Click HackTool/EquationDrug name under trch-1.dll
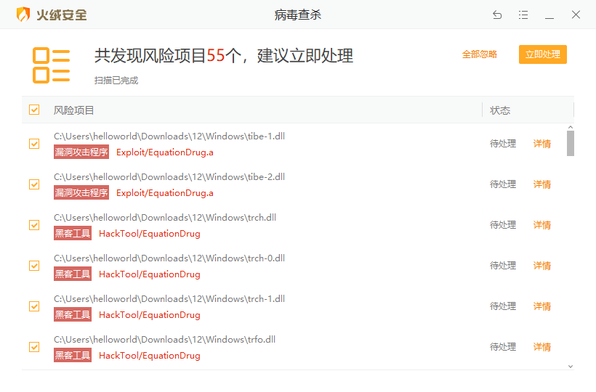The image size is (596, 392). pos(150,315)
